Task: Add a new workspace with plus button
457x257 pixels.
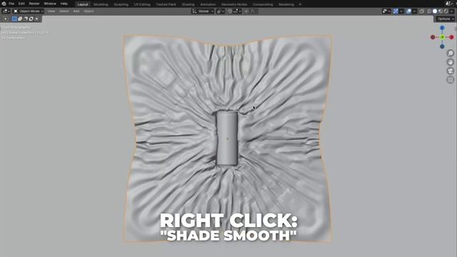Action: pos(300,4)
